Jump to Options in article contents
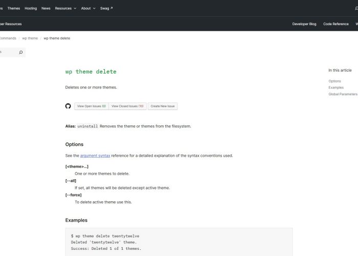 334,81
